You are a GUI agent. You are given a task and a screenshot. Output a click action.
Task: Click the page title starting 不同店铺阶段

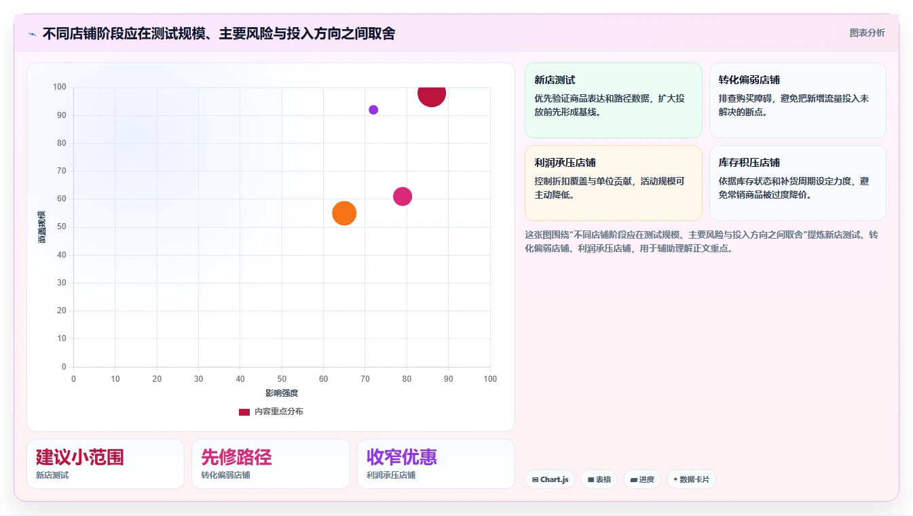point(219,33)
